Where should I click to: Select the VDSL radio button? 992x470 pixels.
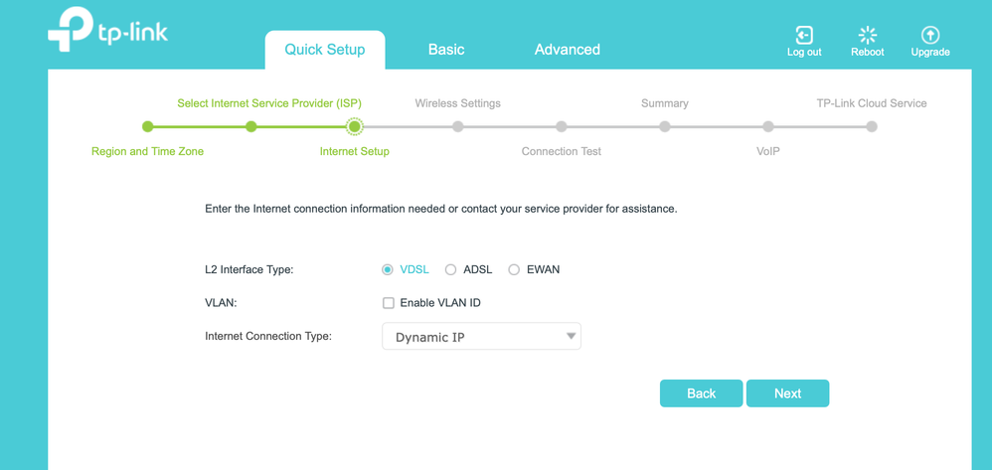pyautogui.click(x=388, y=269)
